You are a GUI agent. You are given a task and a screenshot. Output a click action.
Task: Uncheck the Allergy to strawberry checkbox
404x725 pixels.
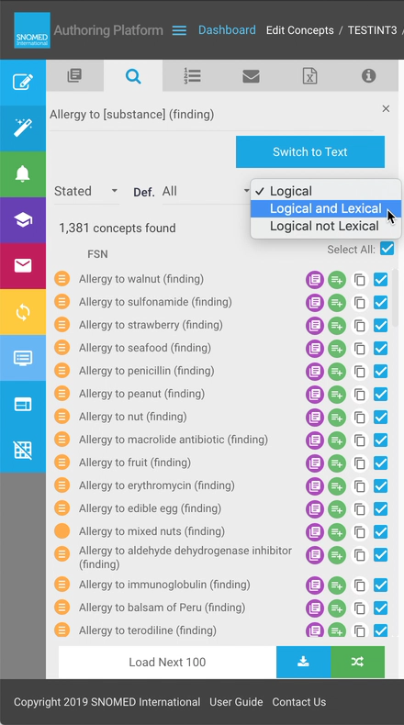click(380, 325)
